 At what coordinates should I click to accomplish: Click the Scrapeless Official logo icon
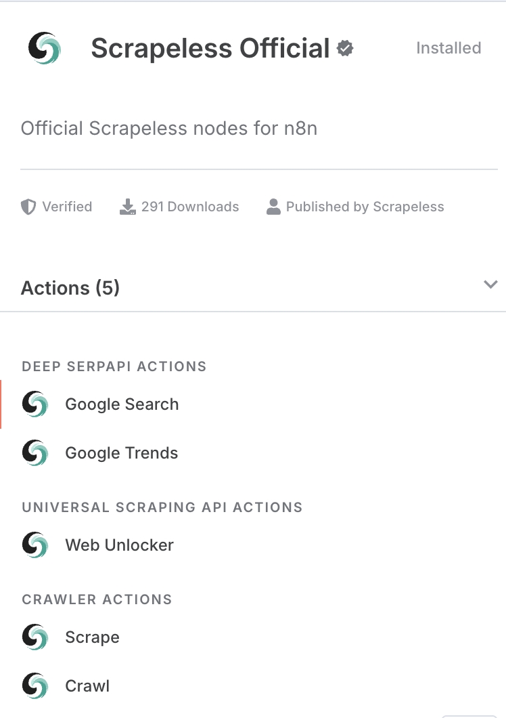tap(45, 48)
